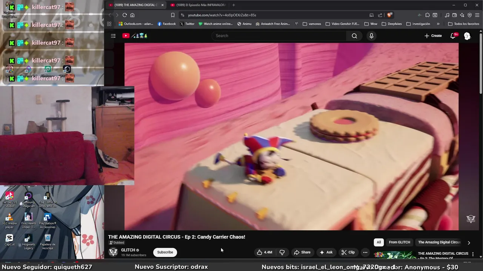483x271 pixels.
Task: Subscribe to the GLITCH channel
Action: (x=165, y=252)
